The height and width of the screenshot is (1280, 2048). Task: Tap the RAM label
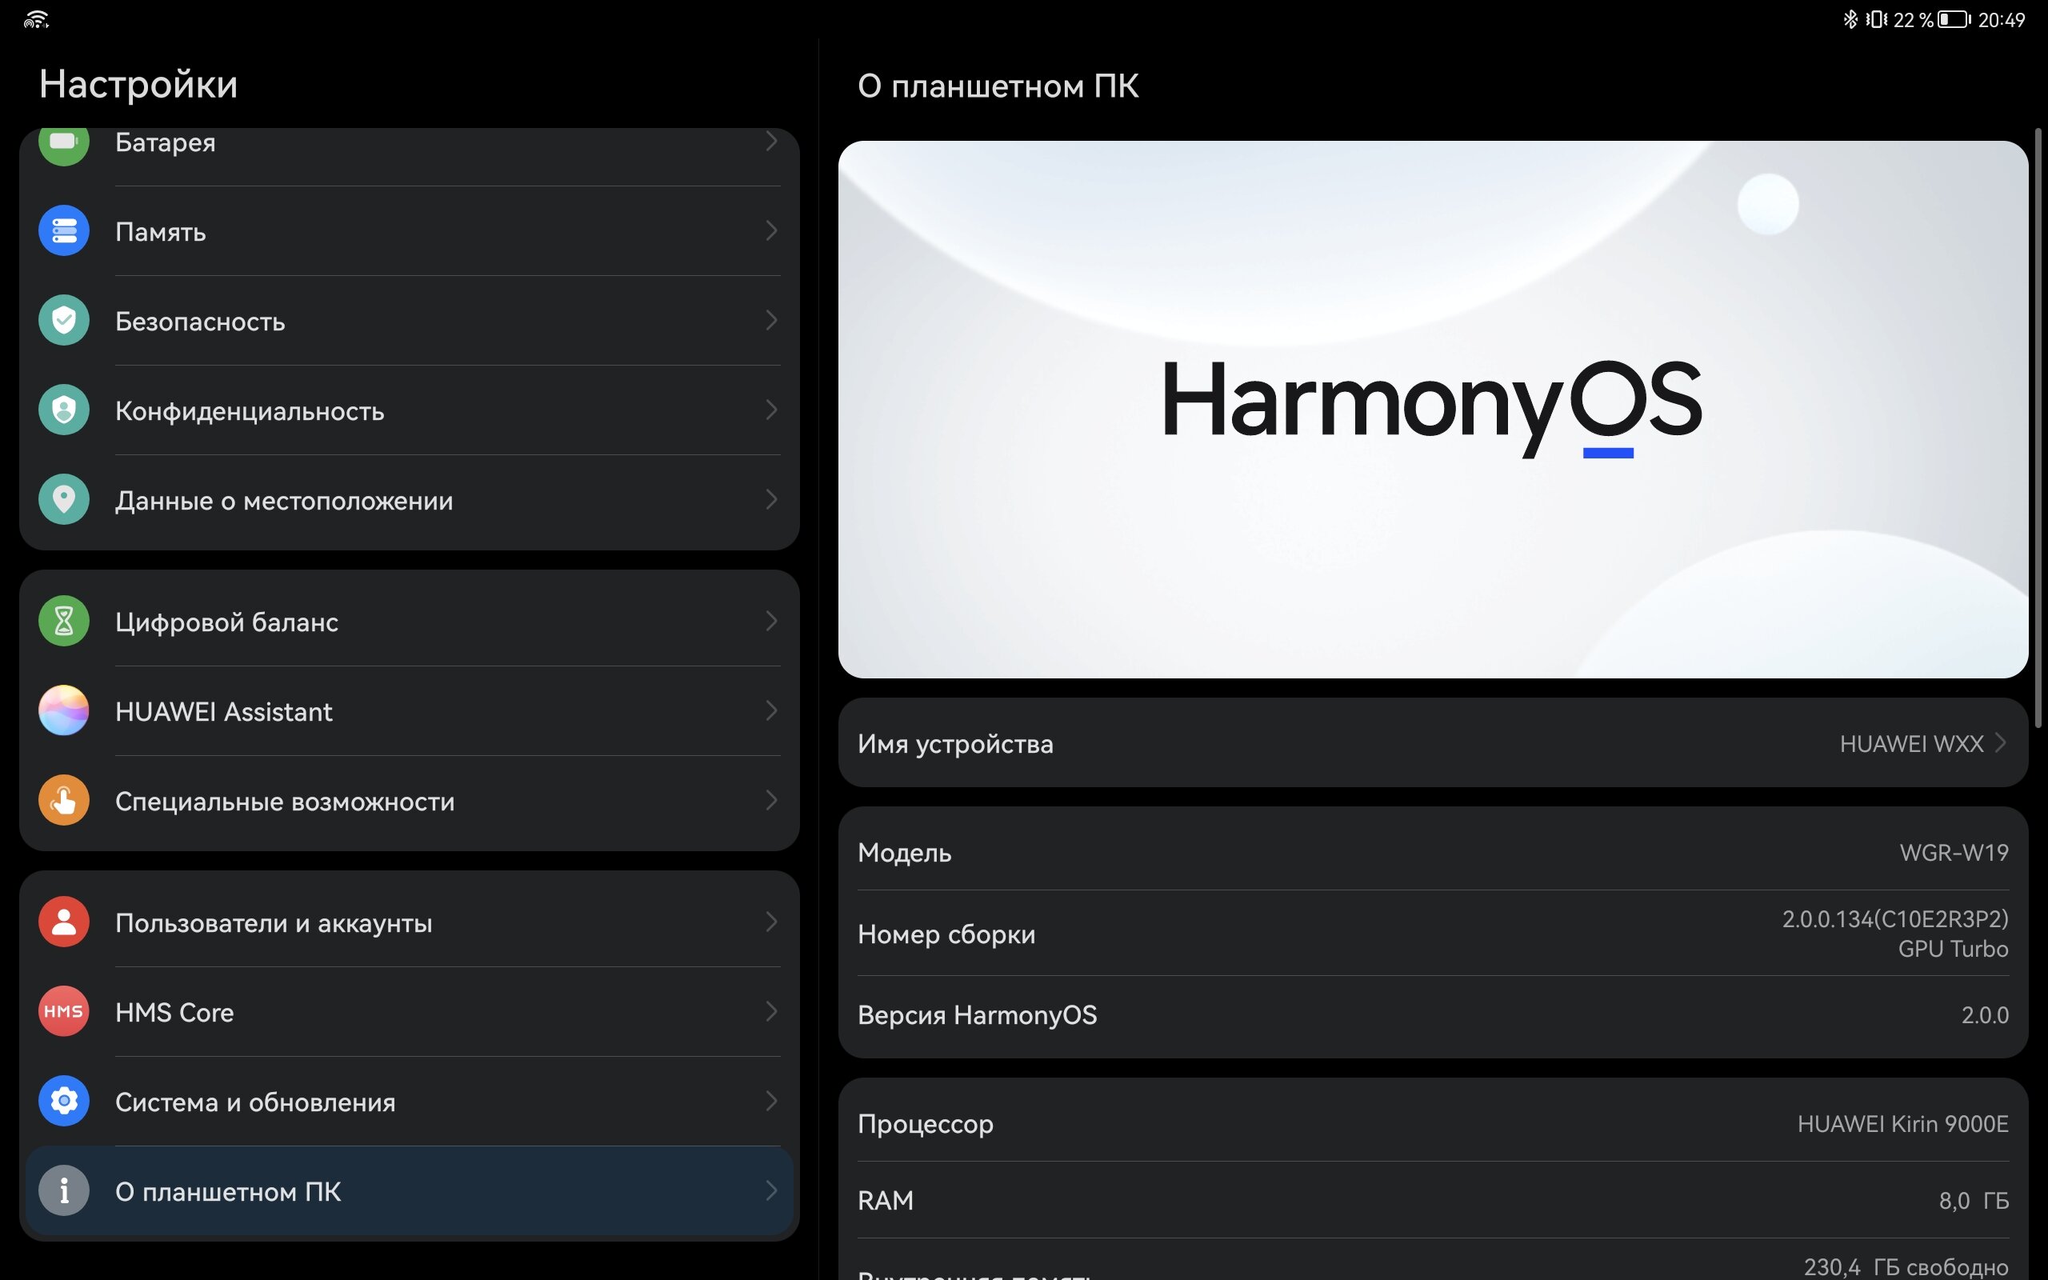coord(886,1201)
